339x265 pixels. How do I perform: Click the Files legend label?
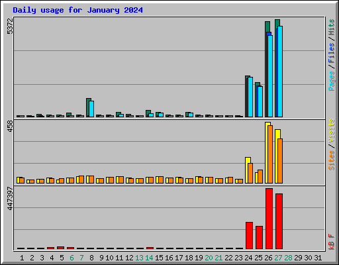click(332, 52)
